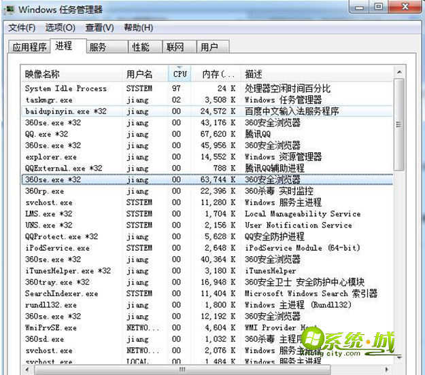
Task: Select the QQExternal.exe *32 process
Action: pyautogui.click(x=207, y=168)
